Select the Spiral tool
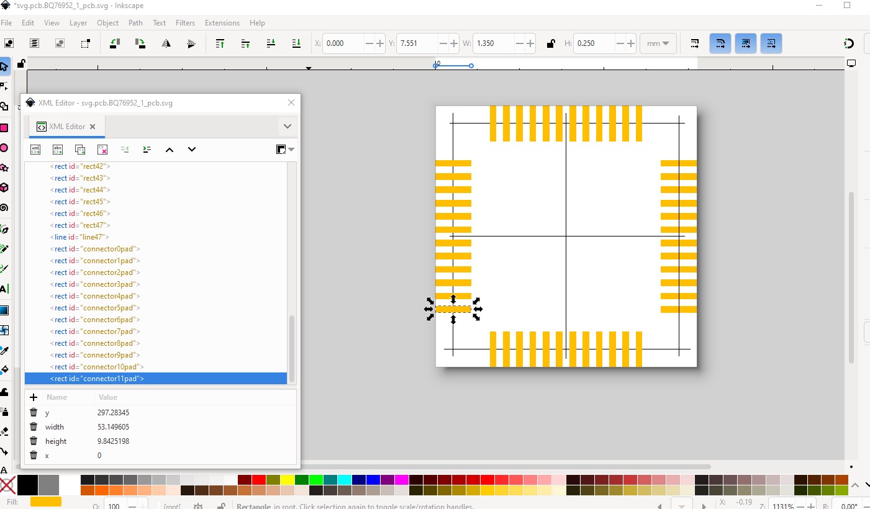The image size is (870, 509). click(4, 208)
